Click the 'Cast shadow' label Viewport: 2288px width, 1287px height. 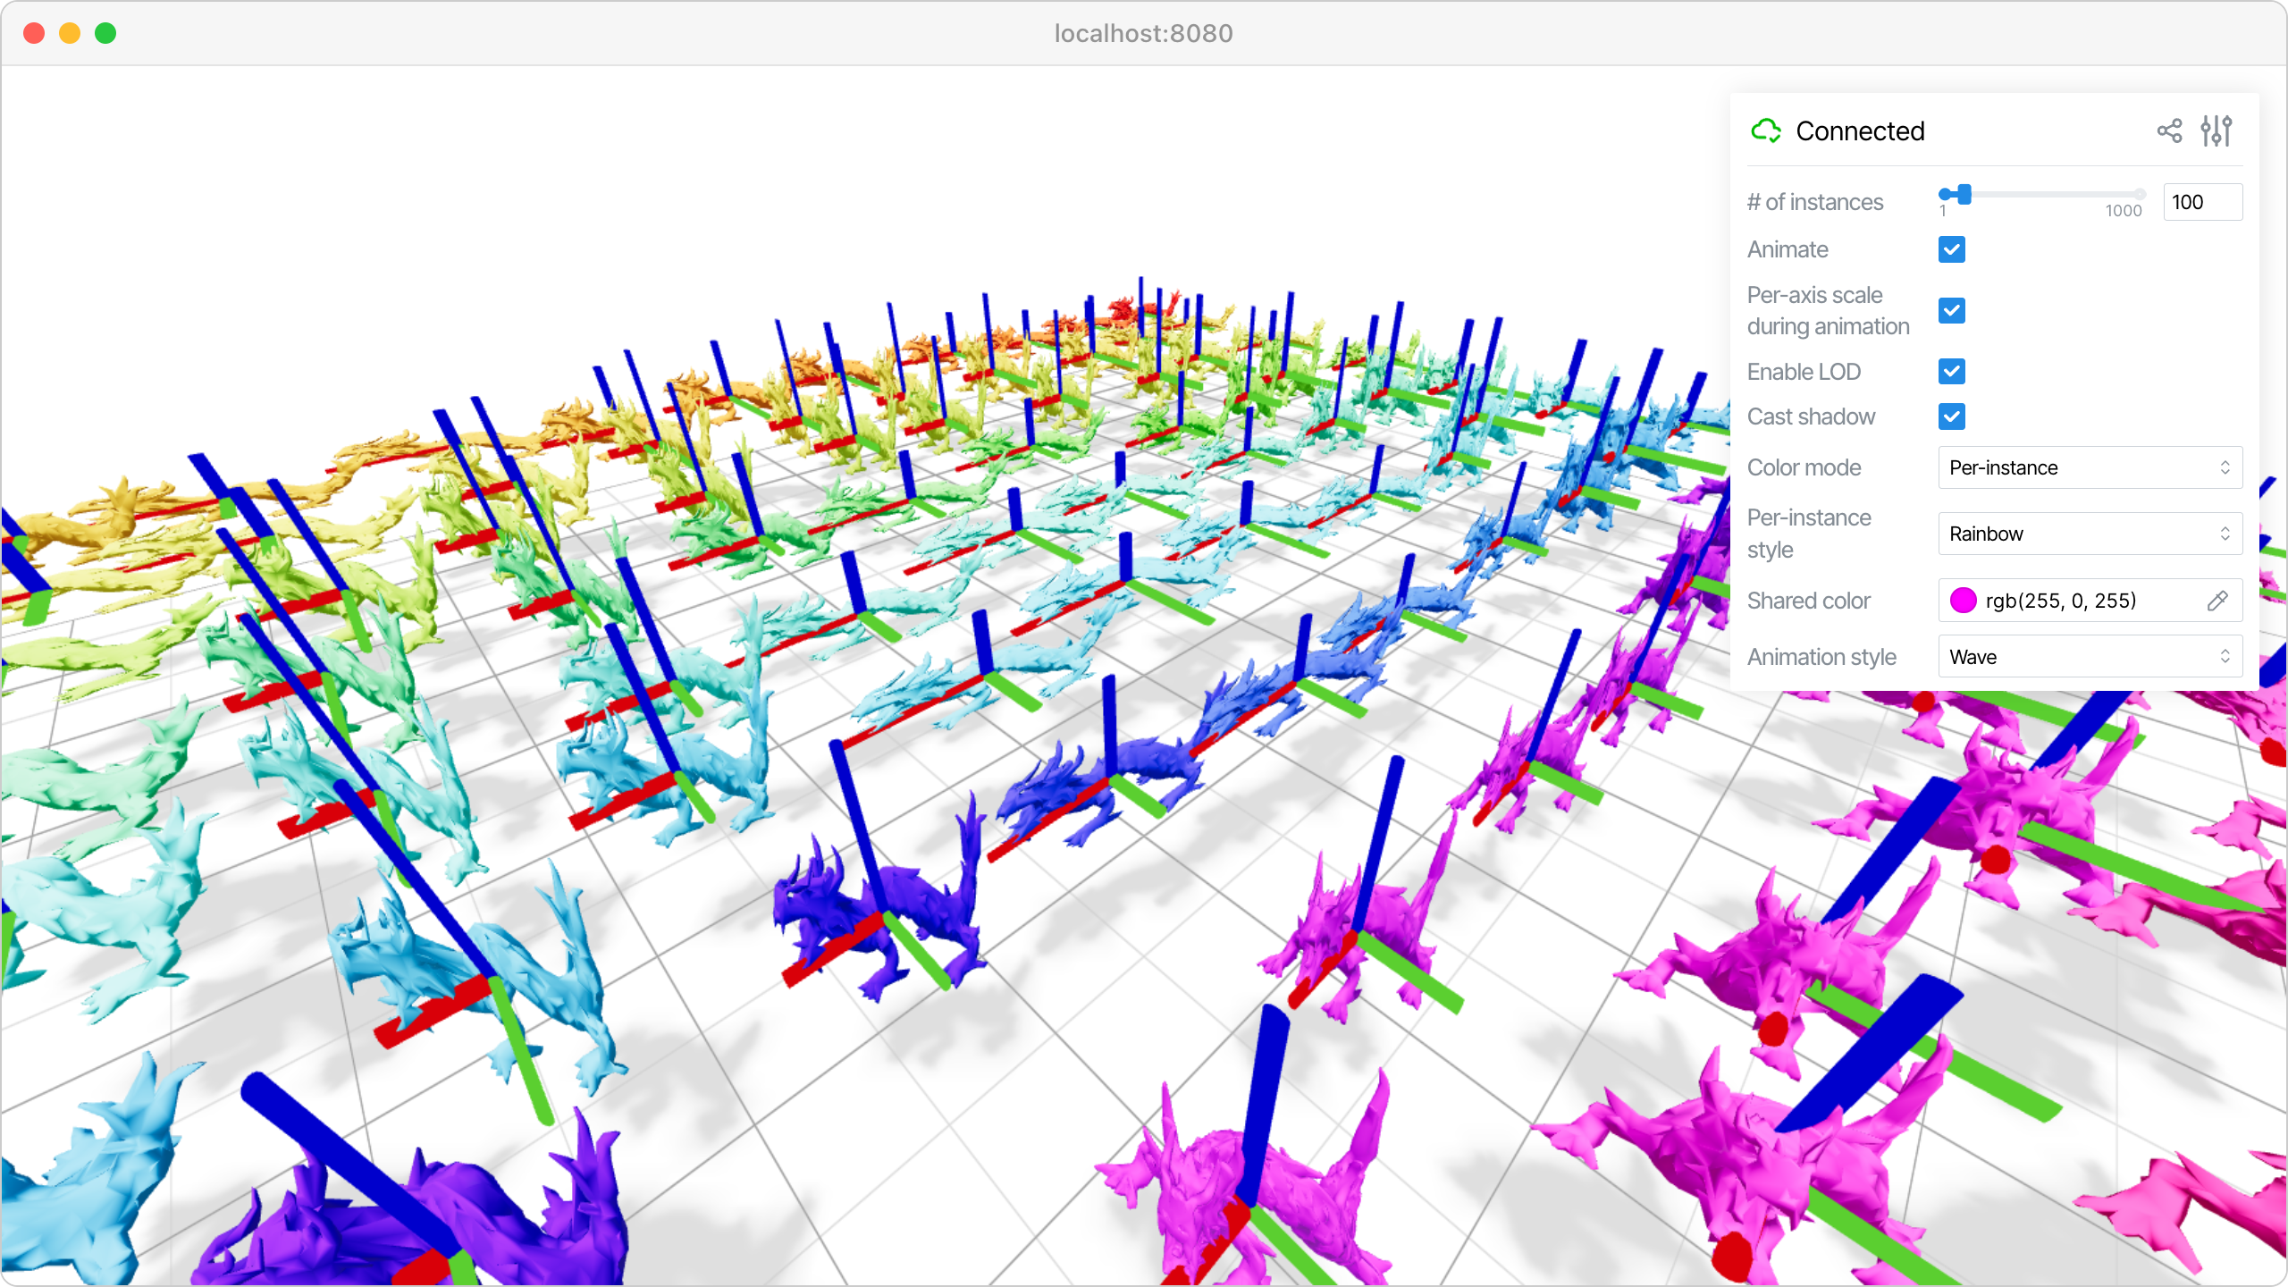point(1811,416)
